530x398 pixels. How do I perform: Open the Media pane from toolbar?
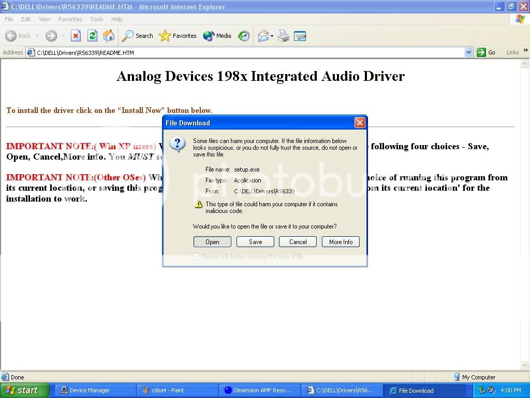pos(217,36)
